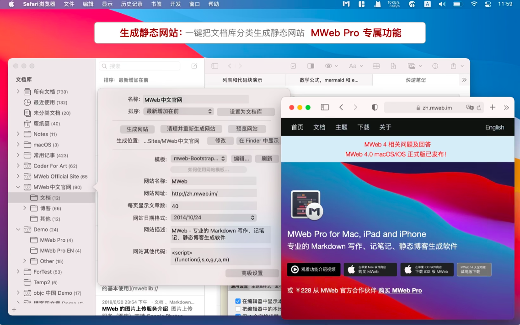Open the Safari 文件 menu

point(69,4)
